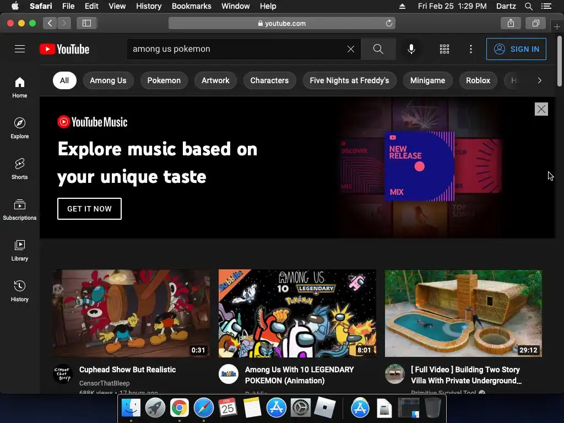Viewport: 564px width, 423px height.
Task: Play the Cuphead video thumbnail
Action: tap(131, 313)
